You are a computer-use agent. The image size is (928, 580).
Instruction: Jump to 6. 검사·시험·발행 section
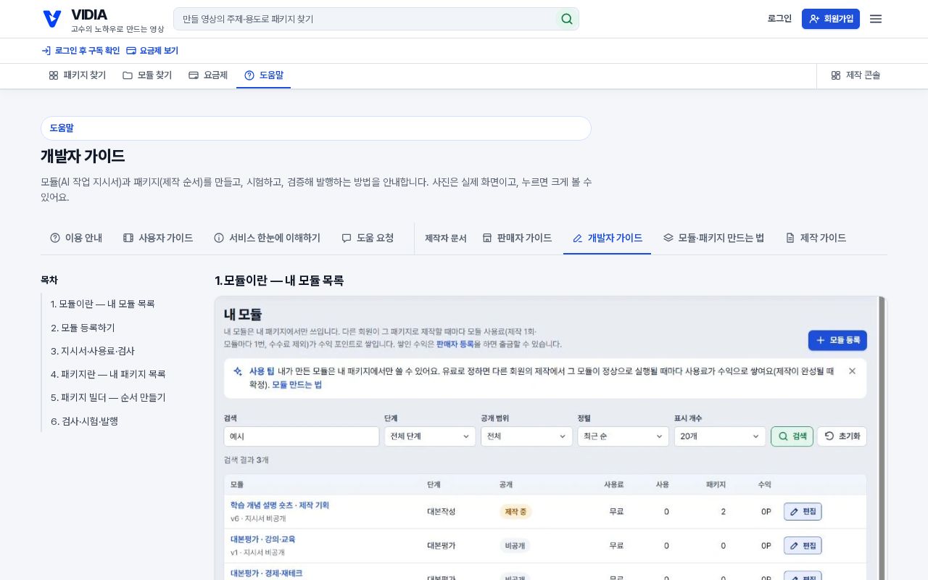(84, 420)
